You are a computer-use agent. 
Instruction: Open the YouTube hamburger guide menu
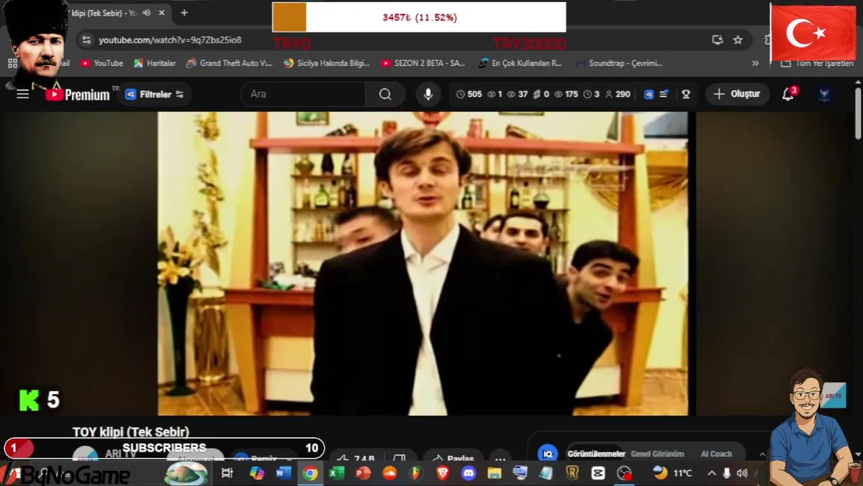[x=23, y=94]
